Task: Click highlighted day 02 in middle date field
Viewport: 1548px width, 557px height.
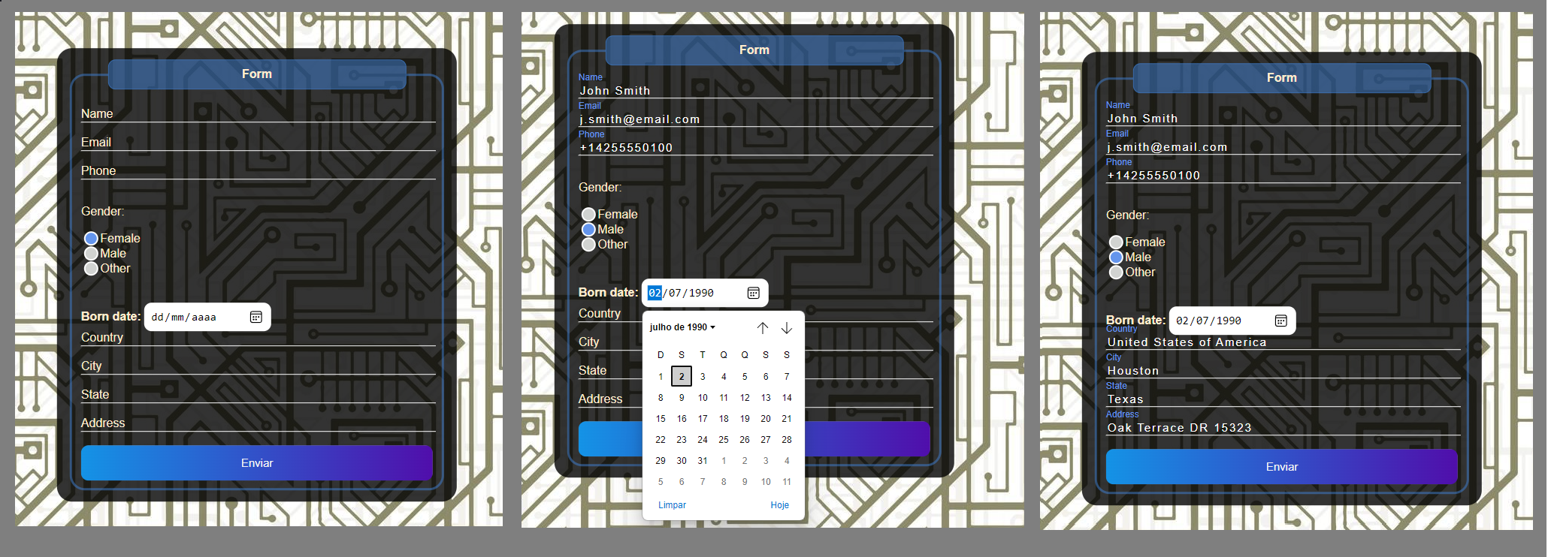Action: pos(655,294)
